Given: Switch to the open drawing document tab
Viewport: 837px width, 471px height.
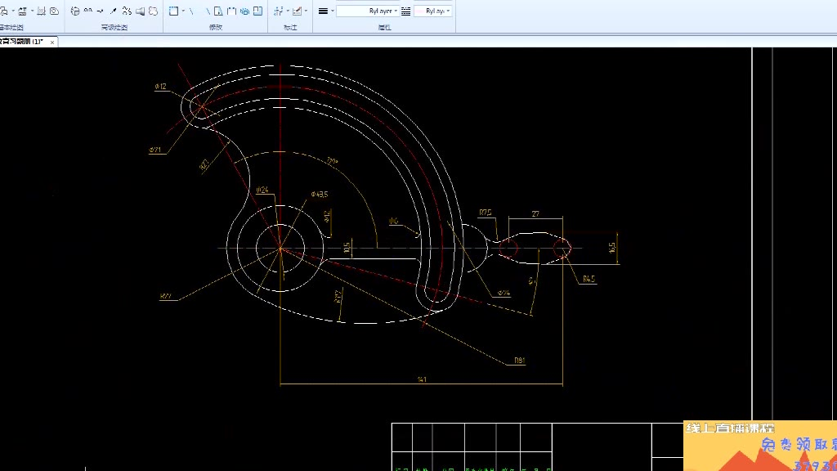Looking at the screenshot, I should [22, 42].
